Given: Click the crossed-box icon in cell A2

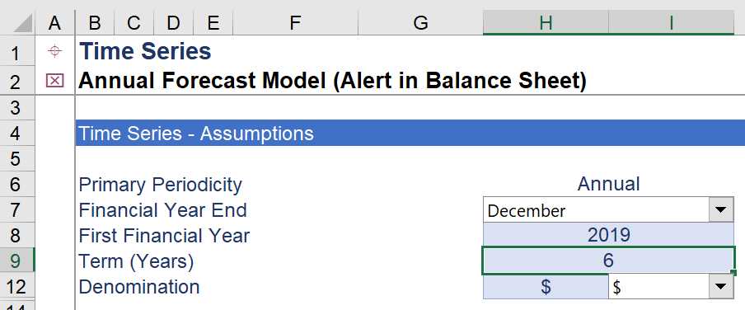Looking at the screenshot, I should click(54, 81).
